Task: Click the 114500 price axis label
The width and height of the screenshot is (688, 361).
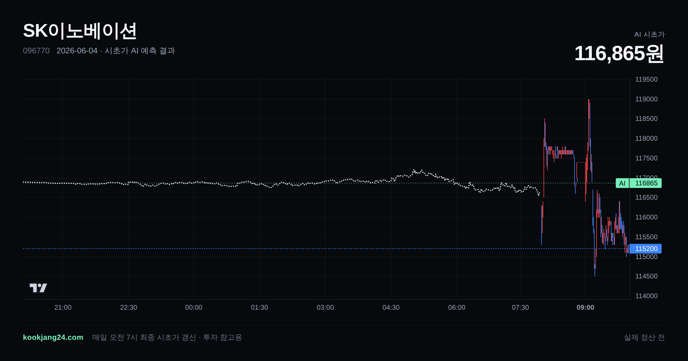Action: (646, 276)
